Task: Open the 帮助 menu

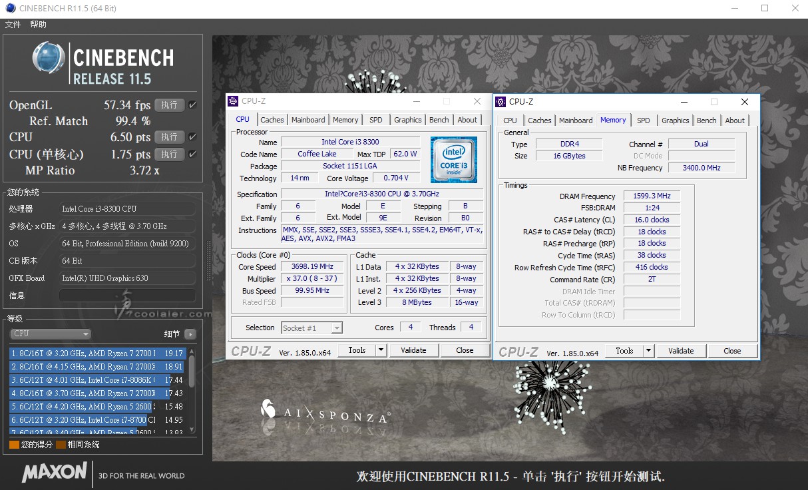Action: click(x=38, y=25)
